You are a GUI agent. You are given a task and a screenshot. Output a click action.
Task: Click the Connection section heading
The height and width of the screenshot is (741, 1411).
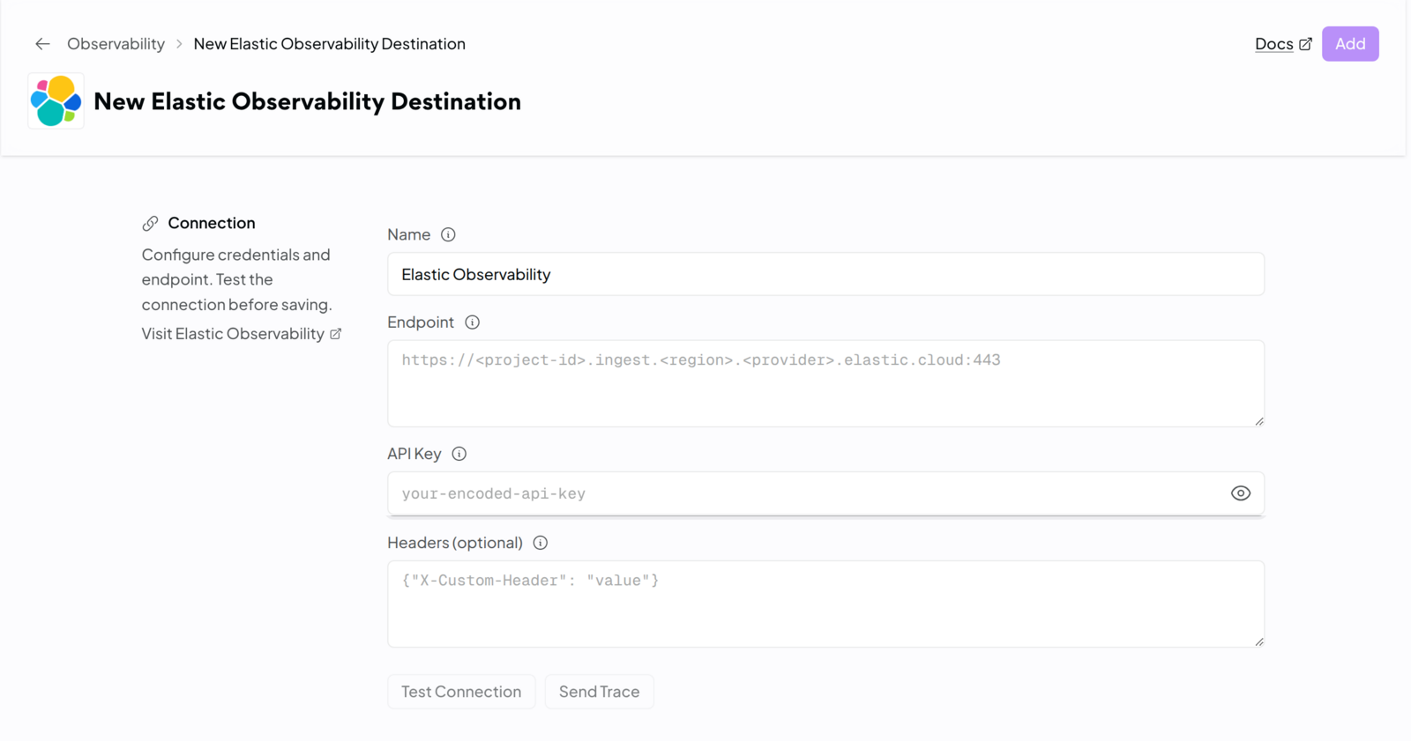coord(212,223)
